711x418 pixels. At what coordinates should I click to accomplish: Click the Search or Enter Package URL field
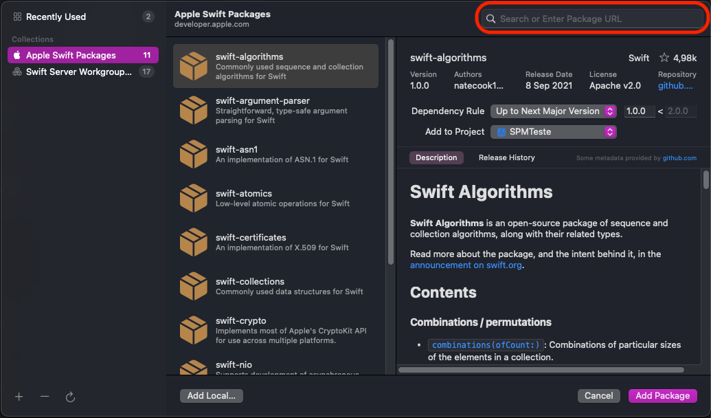click(x=592, y=19)
